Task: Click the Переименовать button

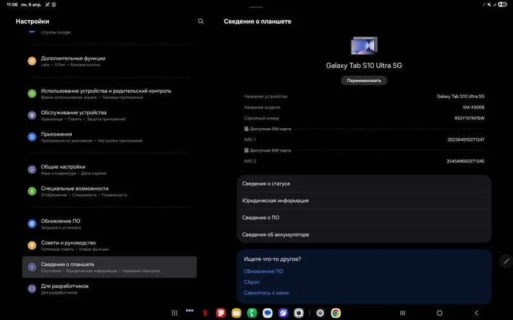Action: pos(364,81)
